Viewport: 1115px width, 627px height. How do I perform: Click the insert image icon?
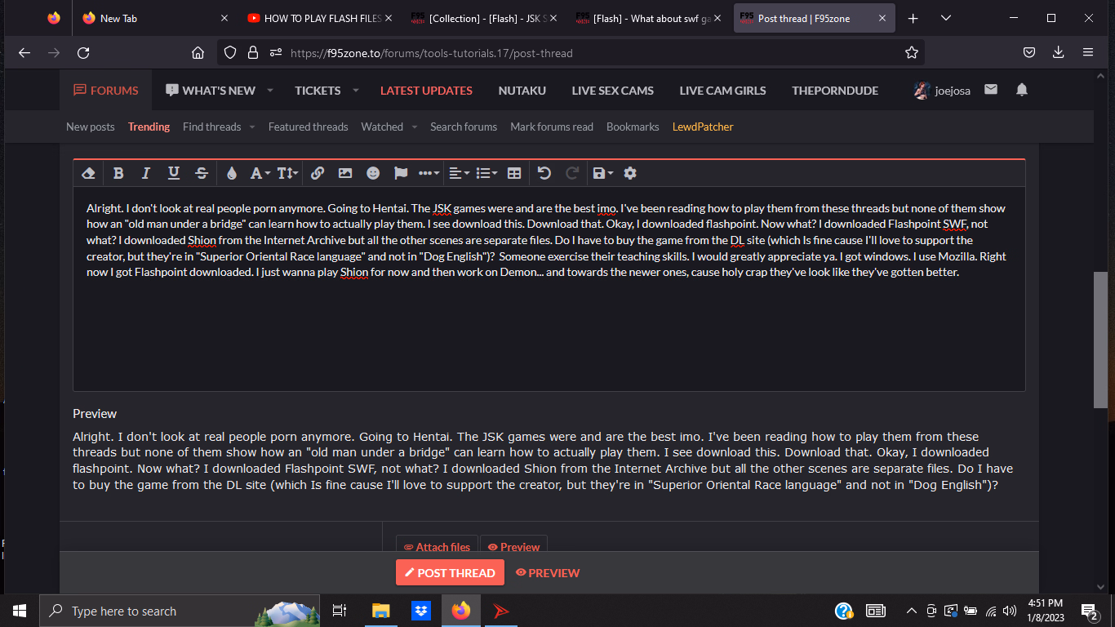[345, 173]
